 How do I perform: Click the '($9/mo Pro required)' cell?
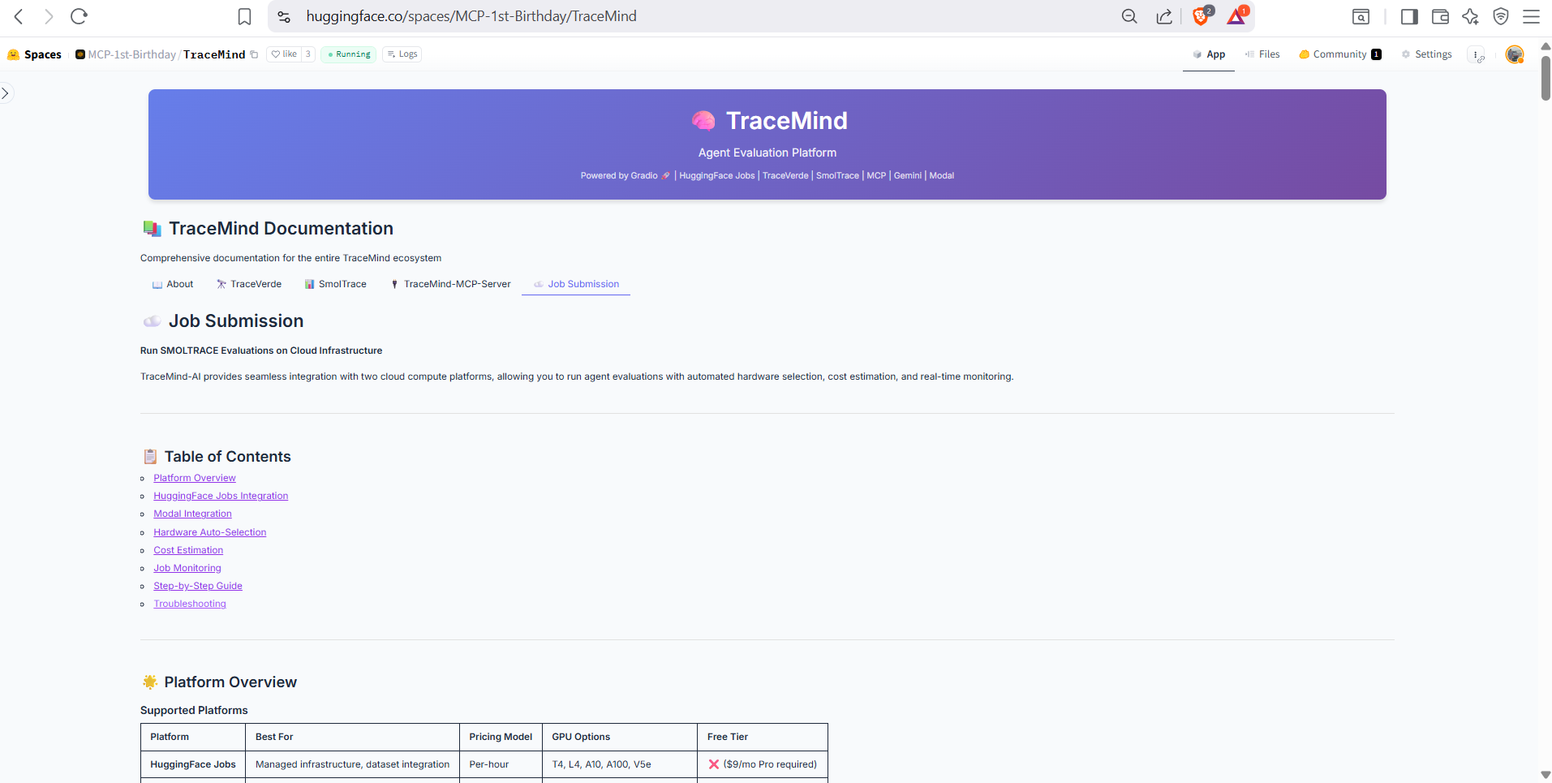click(x=763, y=764)
